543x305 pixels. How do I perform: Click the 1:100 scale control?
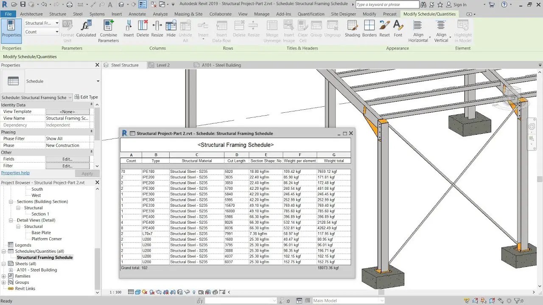pyautogui.click(x=115, y=292)
